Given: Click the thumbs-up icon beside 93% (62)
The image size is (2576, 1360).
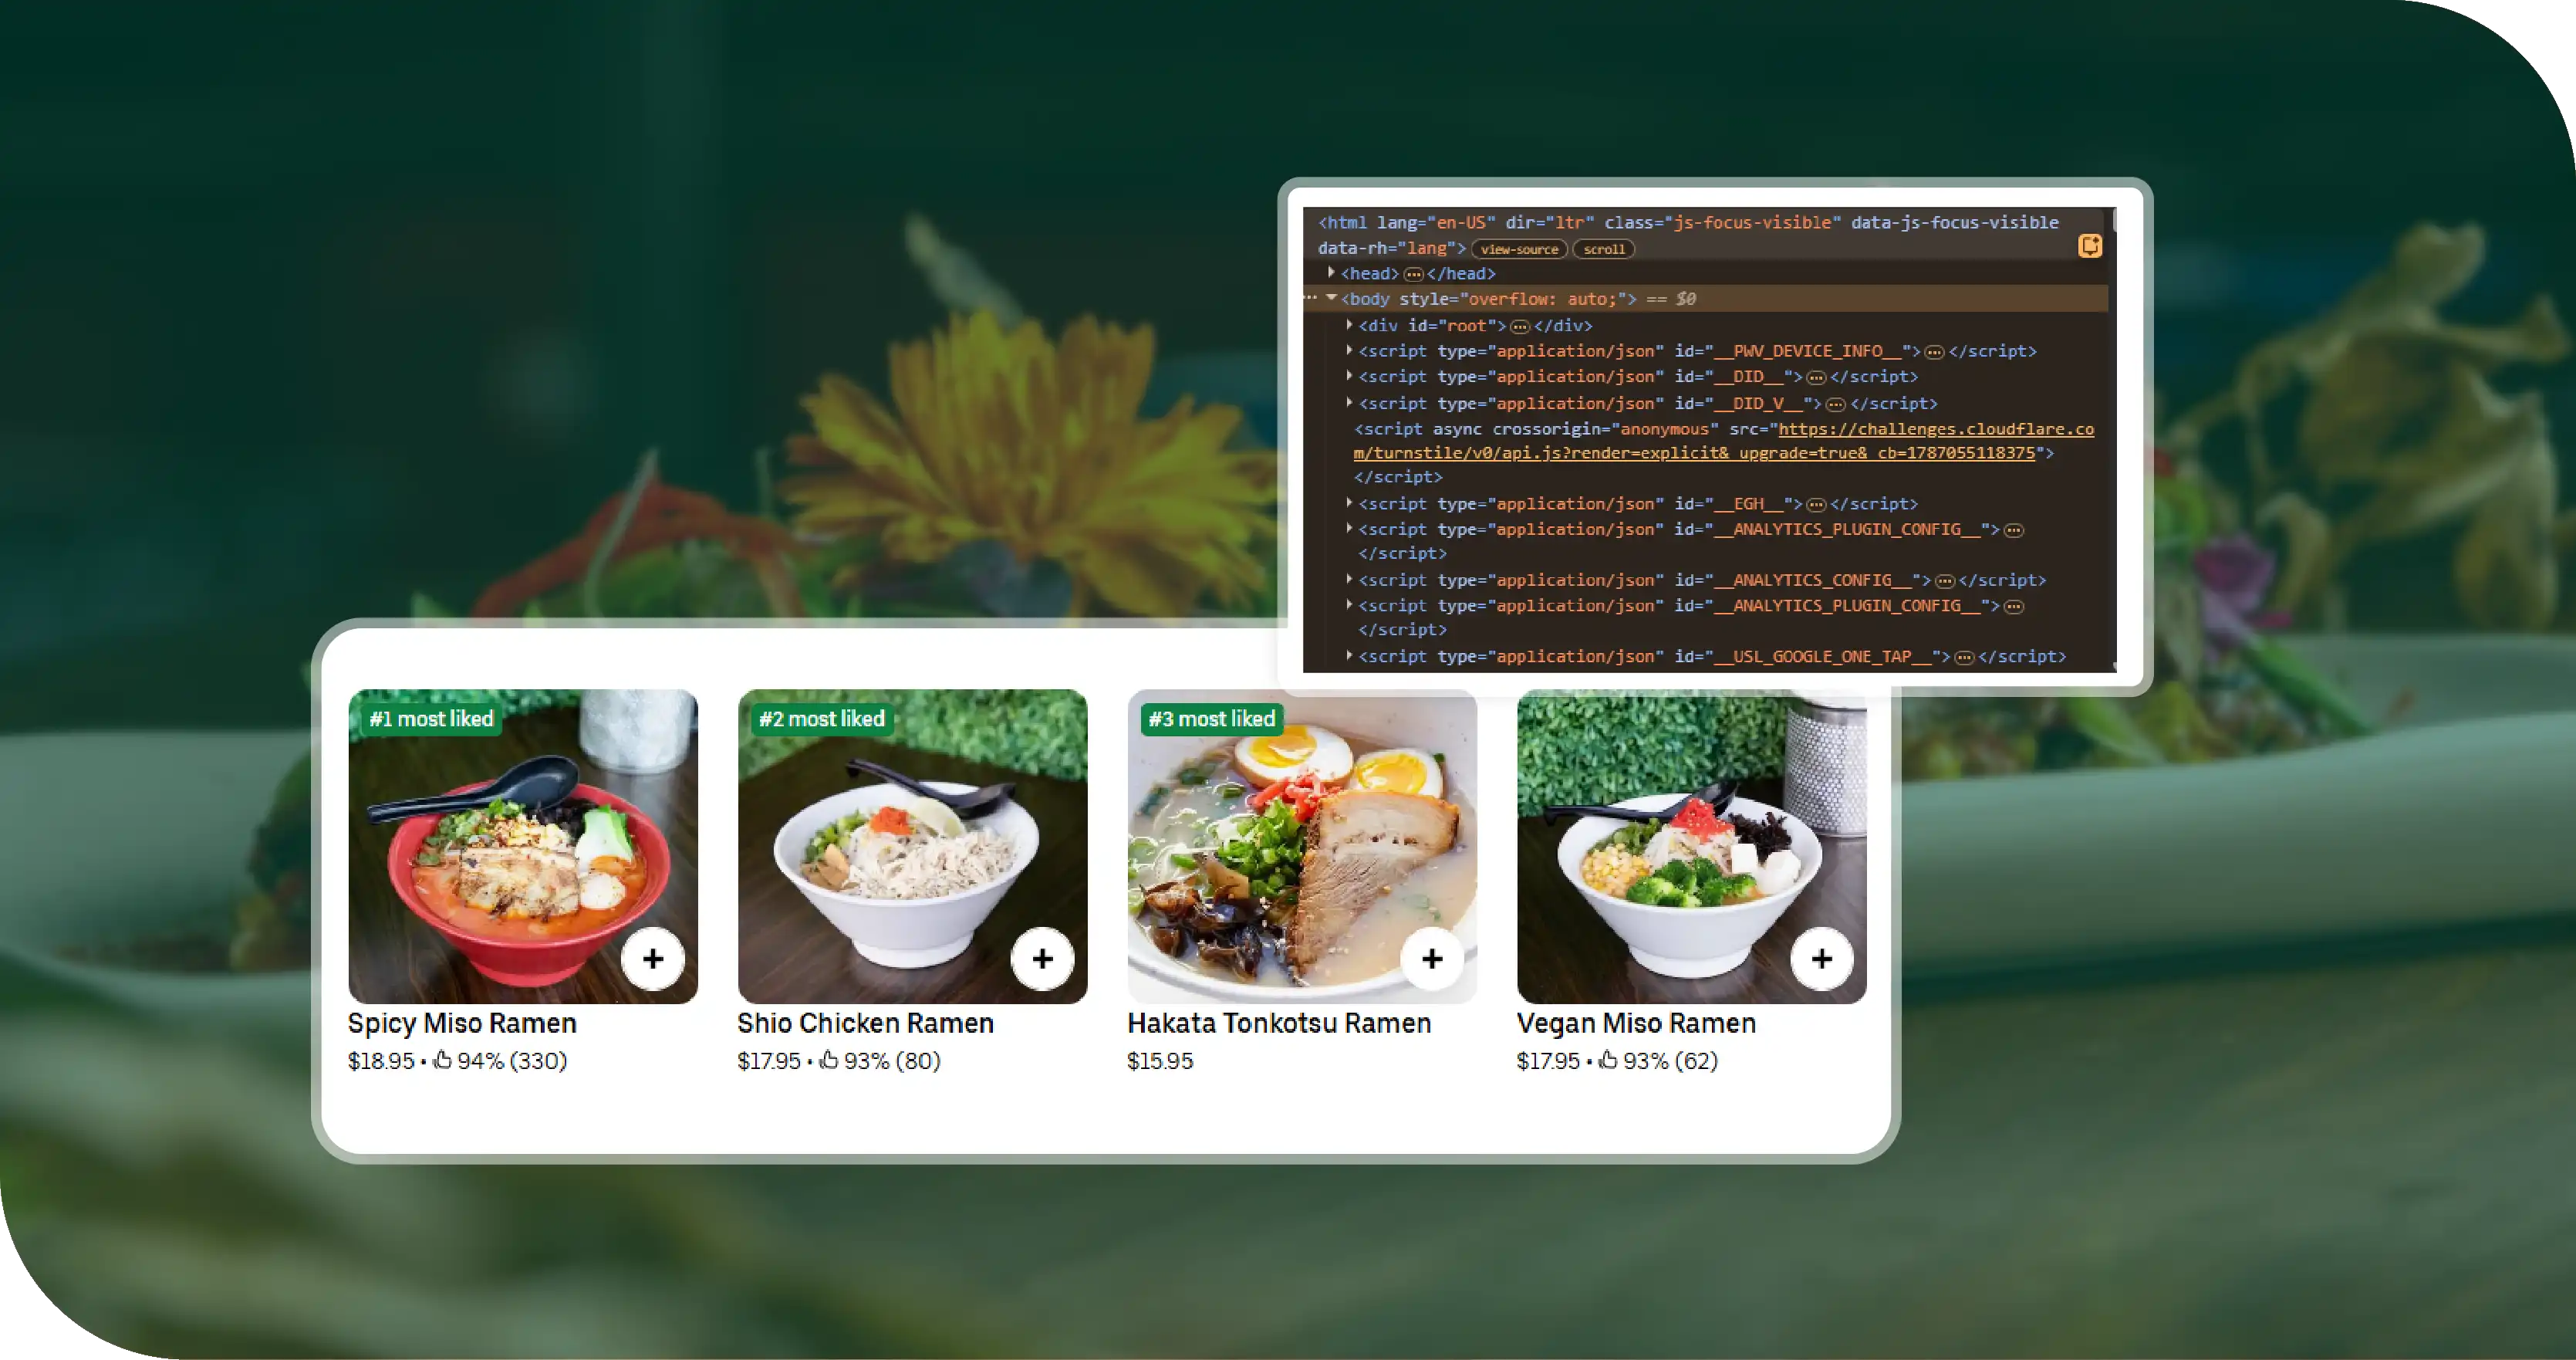Looking at the screenshot, I should 1608,1060.
